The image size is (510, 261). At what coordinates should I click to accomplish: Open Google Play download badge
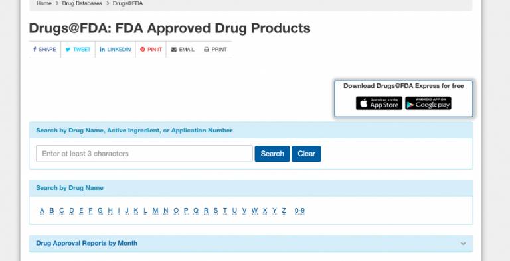pos(428,103)
